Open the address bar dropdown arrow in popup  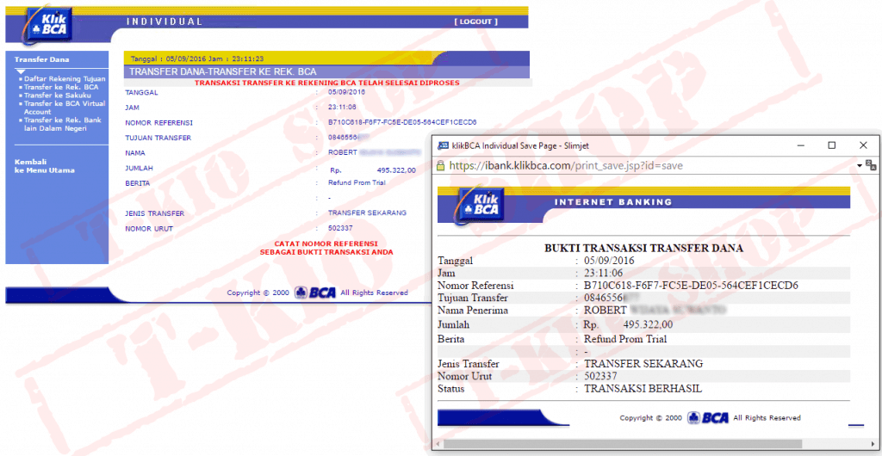tap(860, 164)
